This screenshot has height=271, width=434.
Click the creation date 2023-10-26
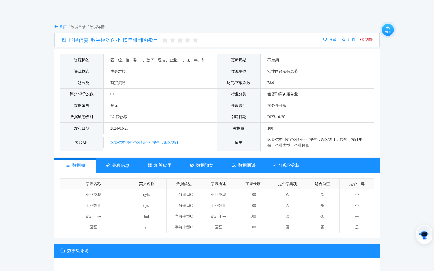[x=276, y=117]
